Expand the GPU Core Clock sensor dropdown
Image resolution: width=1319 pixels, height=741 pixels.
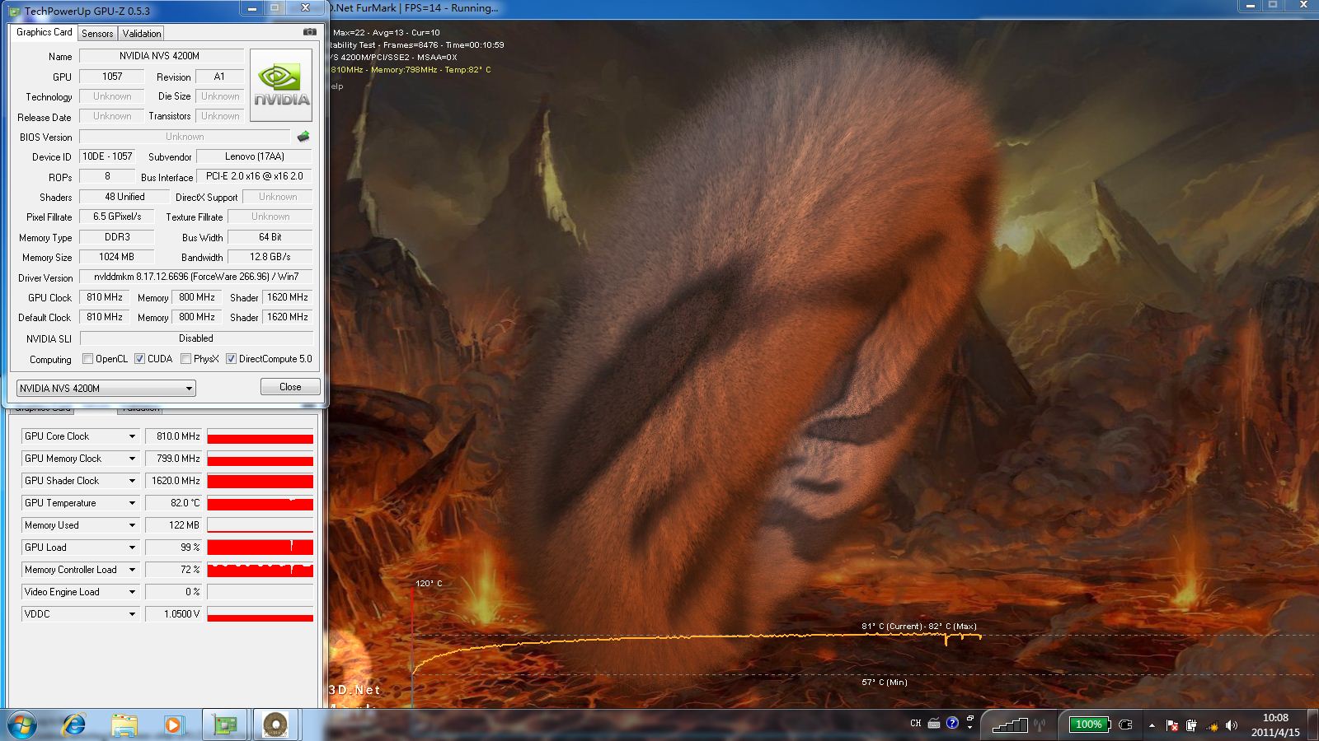click(x=132, y=436)
